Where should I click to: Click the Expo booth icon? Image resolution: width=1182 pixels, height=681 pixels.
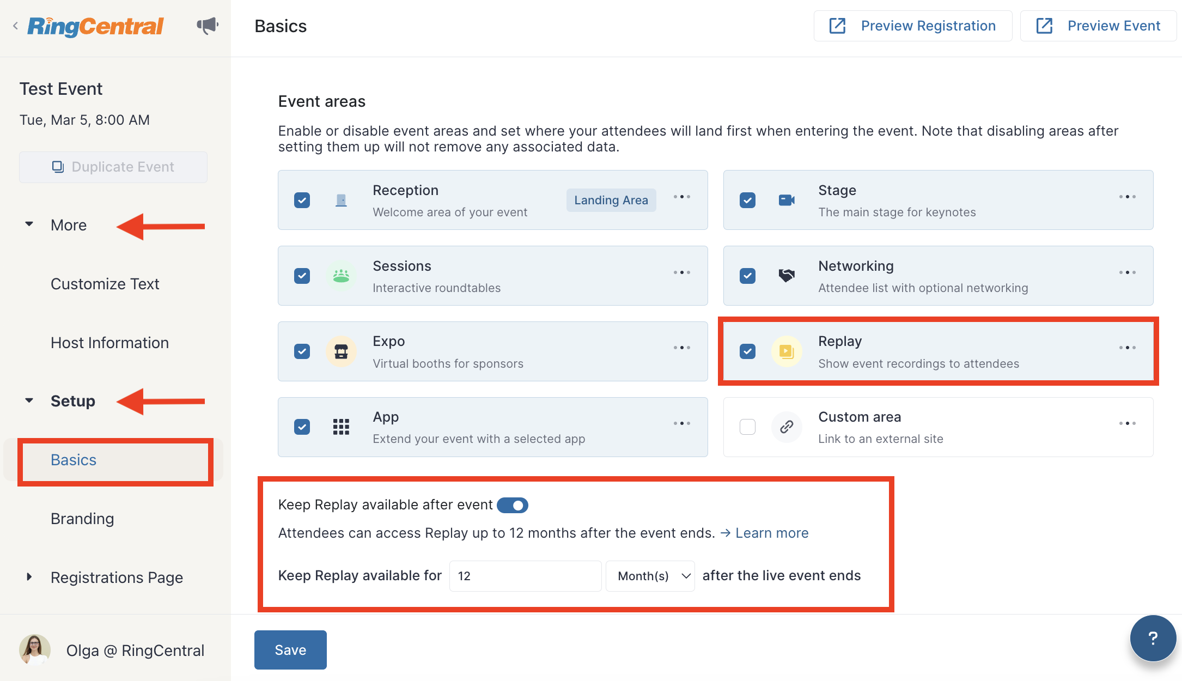[x=341, y=351]
